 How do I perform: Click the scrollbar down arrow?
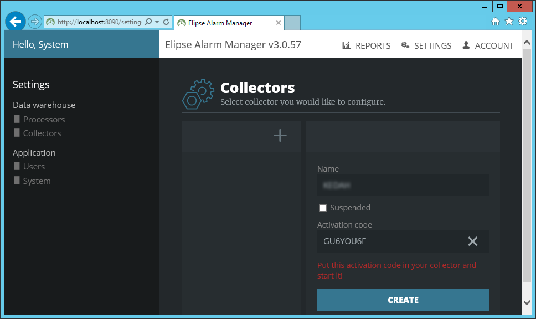point(527,302)
